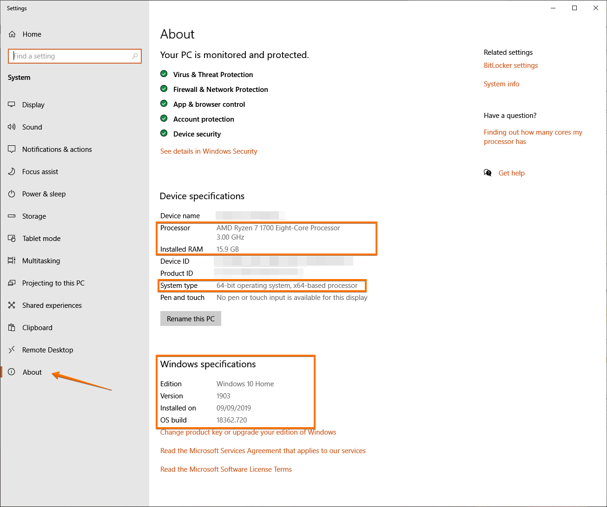
Task: Click the Get help chat icon
Action: click(x=488, y=173)
